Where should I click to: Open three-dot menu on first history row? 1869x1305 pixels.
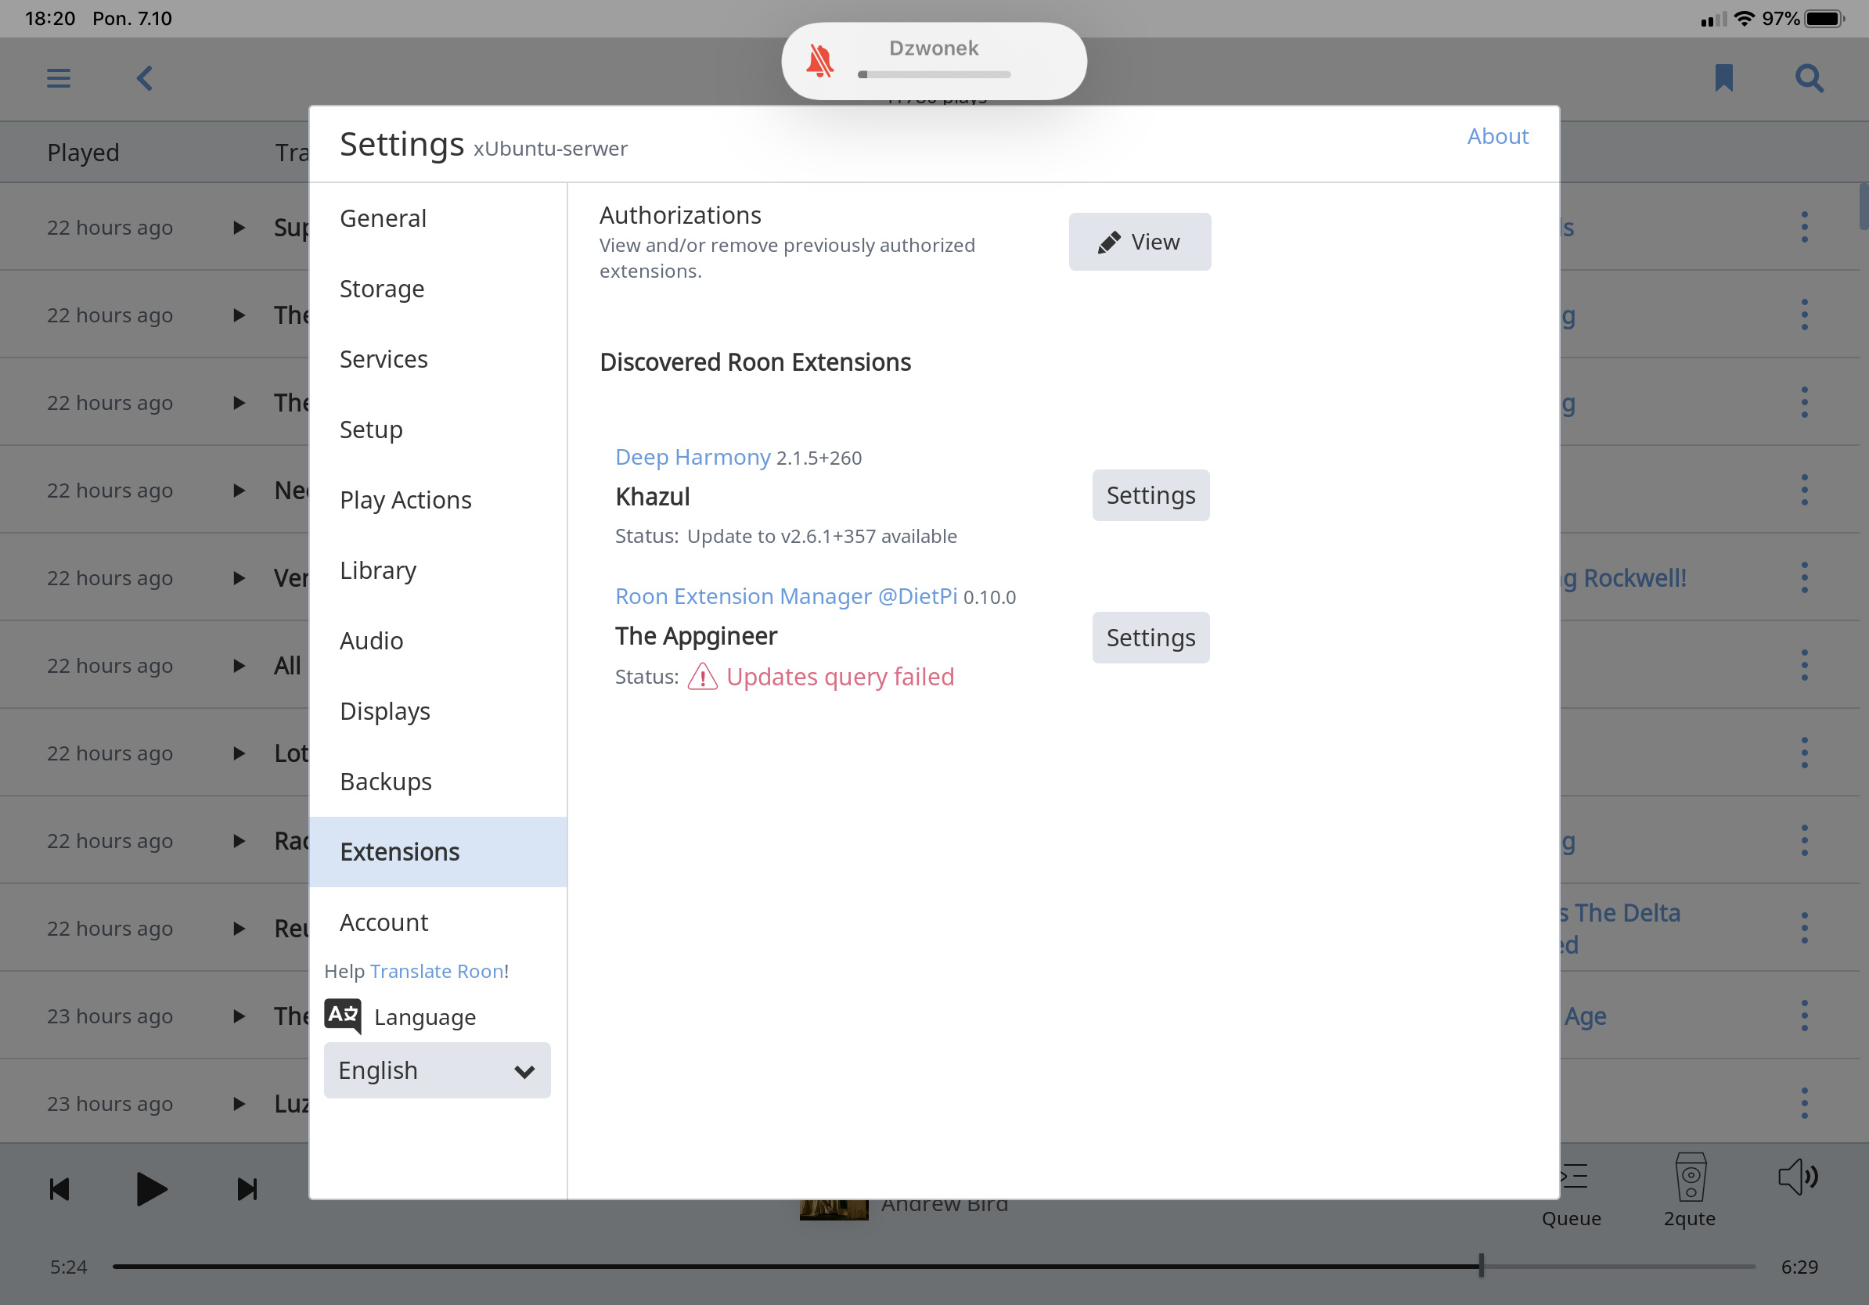[1805, 227]
